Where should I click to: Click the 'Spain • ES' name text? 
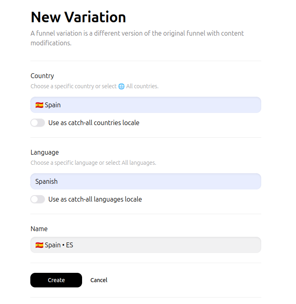tap(59, 245)
